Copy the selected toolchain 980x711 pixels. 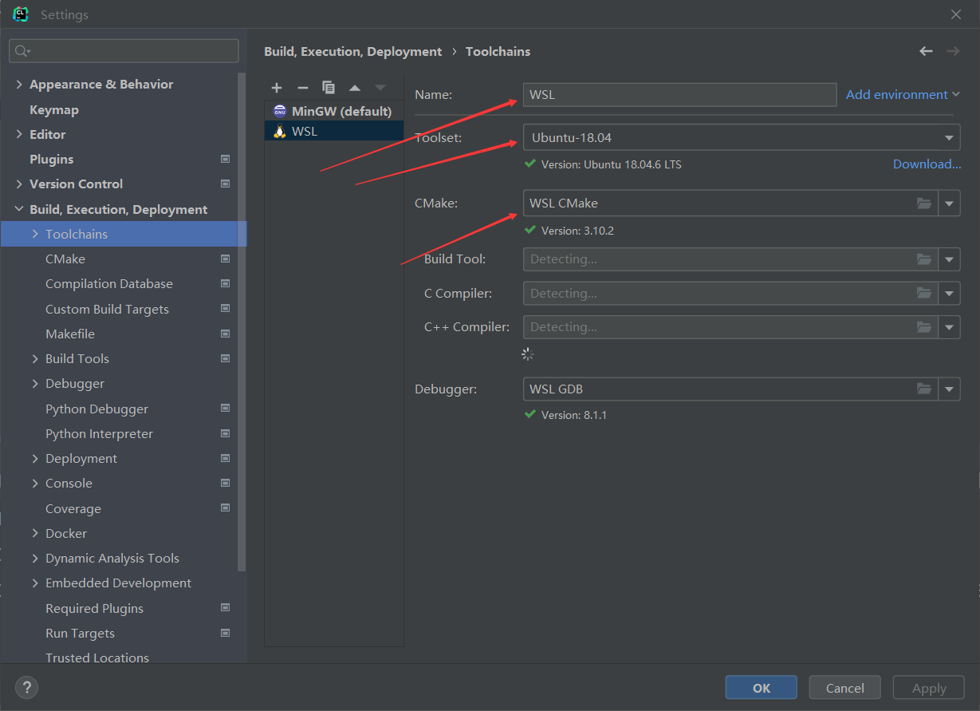(x=329, y=88)
